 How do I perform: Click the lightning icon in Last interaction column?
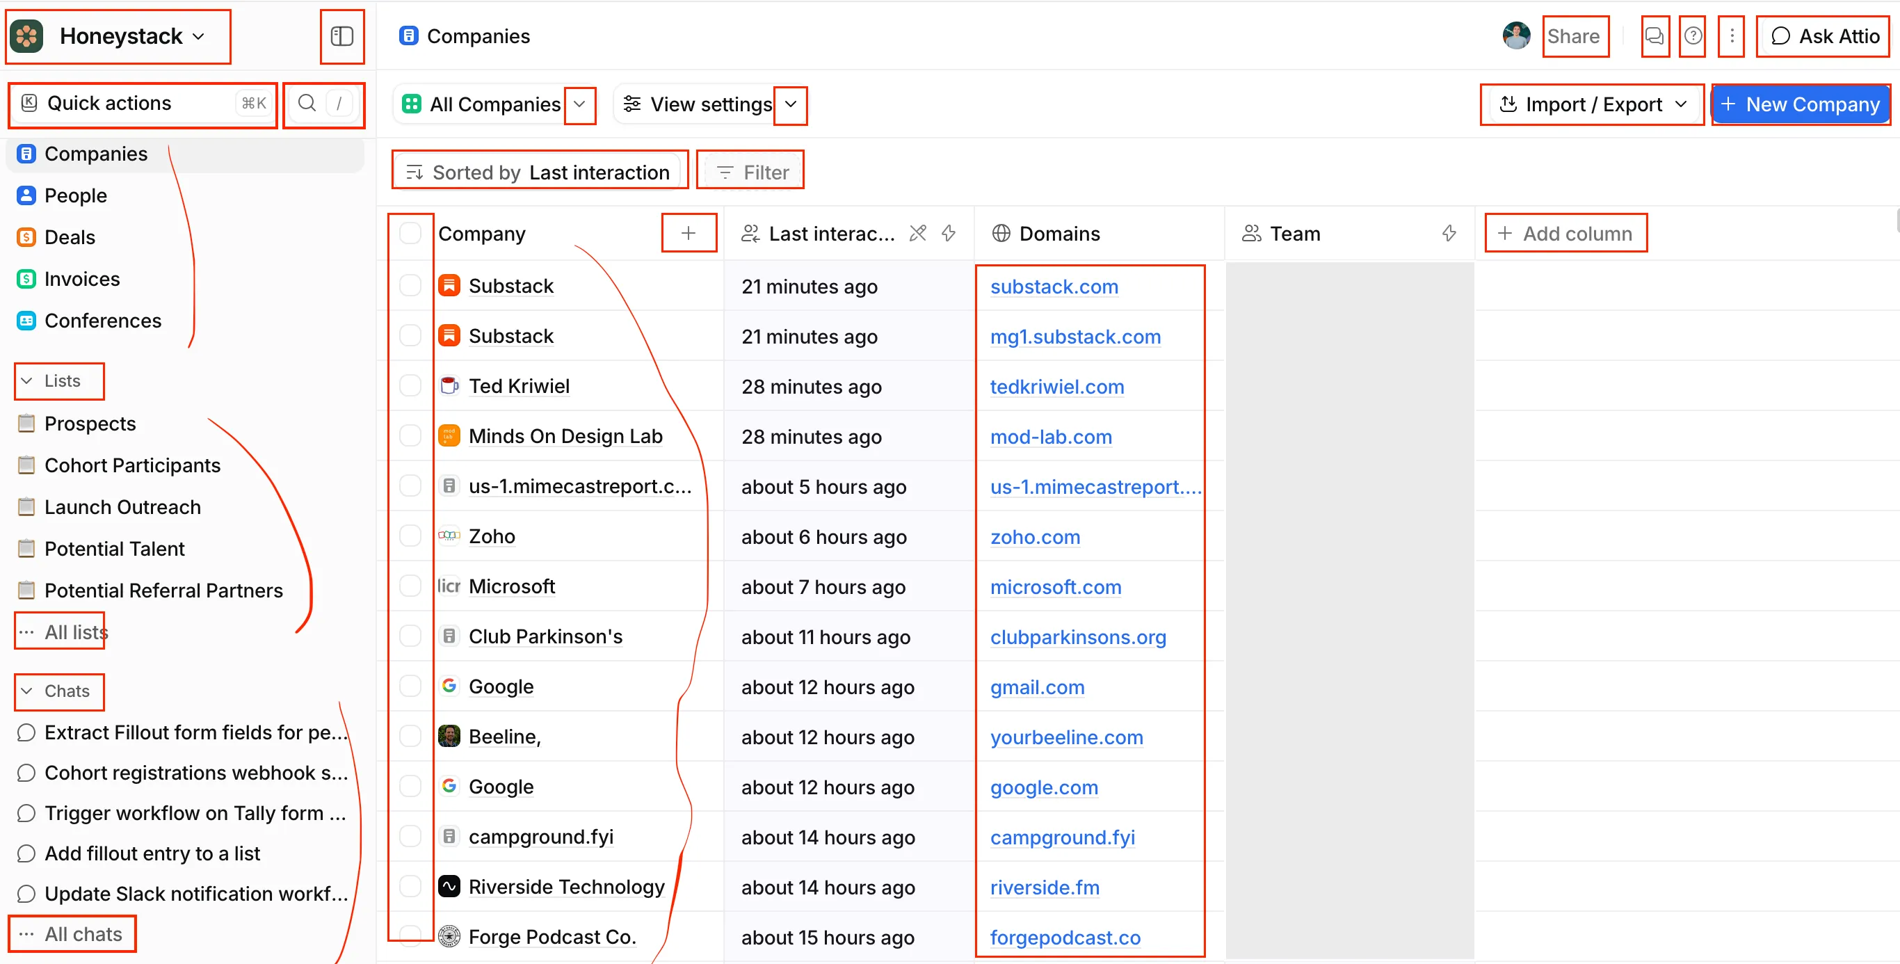click(x=949, y=234)
